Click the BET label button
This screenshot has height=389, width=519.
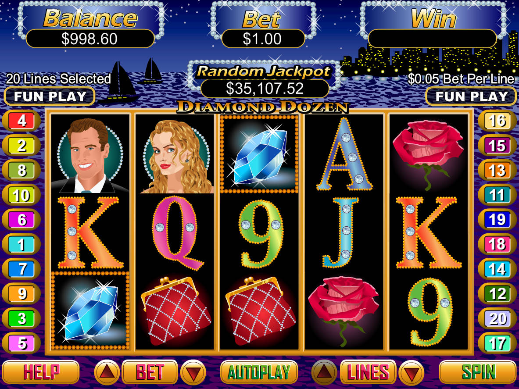tap(150, 372)
